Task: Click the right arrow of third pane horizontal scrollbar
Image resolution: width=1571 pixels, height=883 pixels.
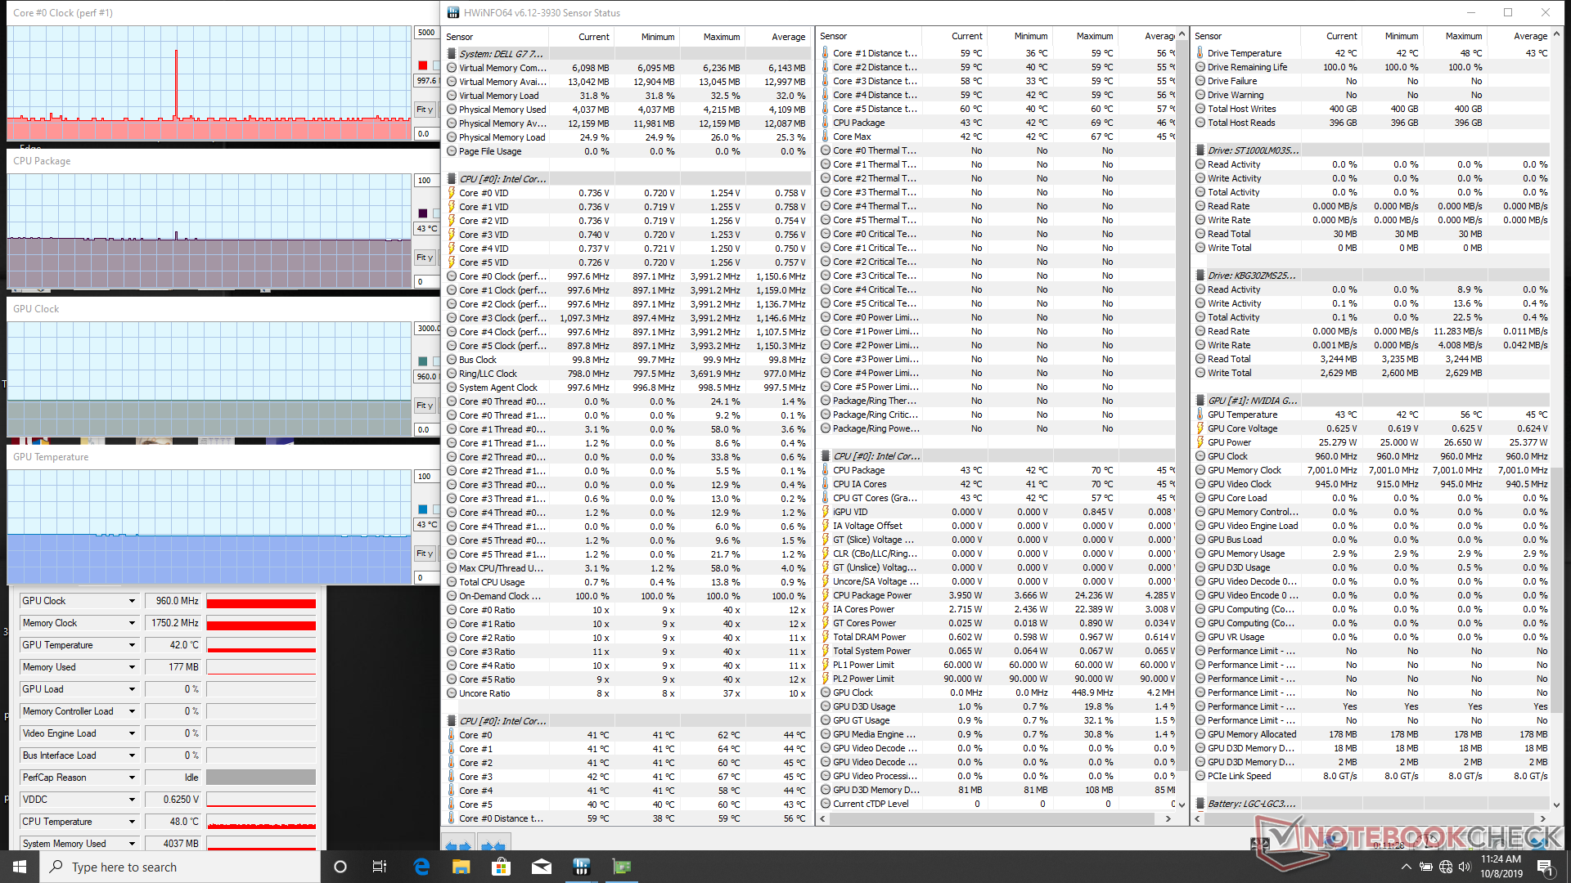Action: click(1543, 818)
